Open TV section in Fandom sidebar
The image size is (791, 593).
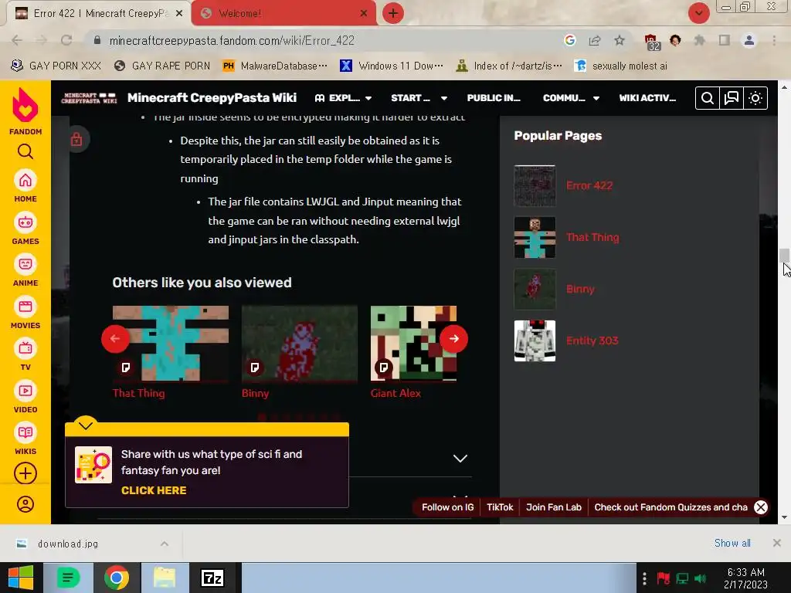(x=25, y=355)
